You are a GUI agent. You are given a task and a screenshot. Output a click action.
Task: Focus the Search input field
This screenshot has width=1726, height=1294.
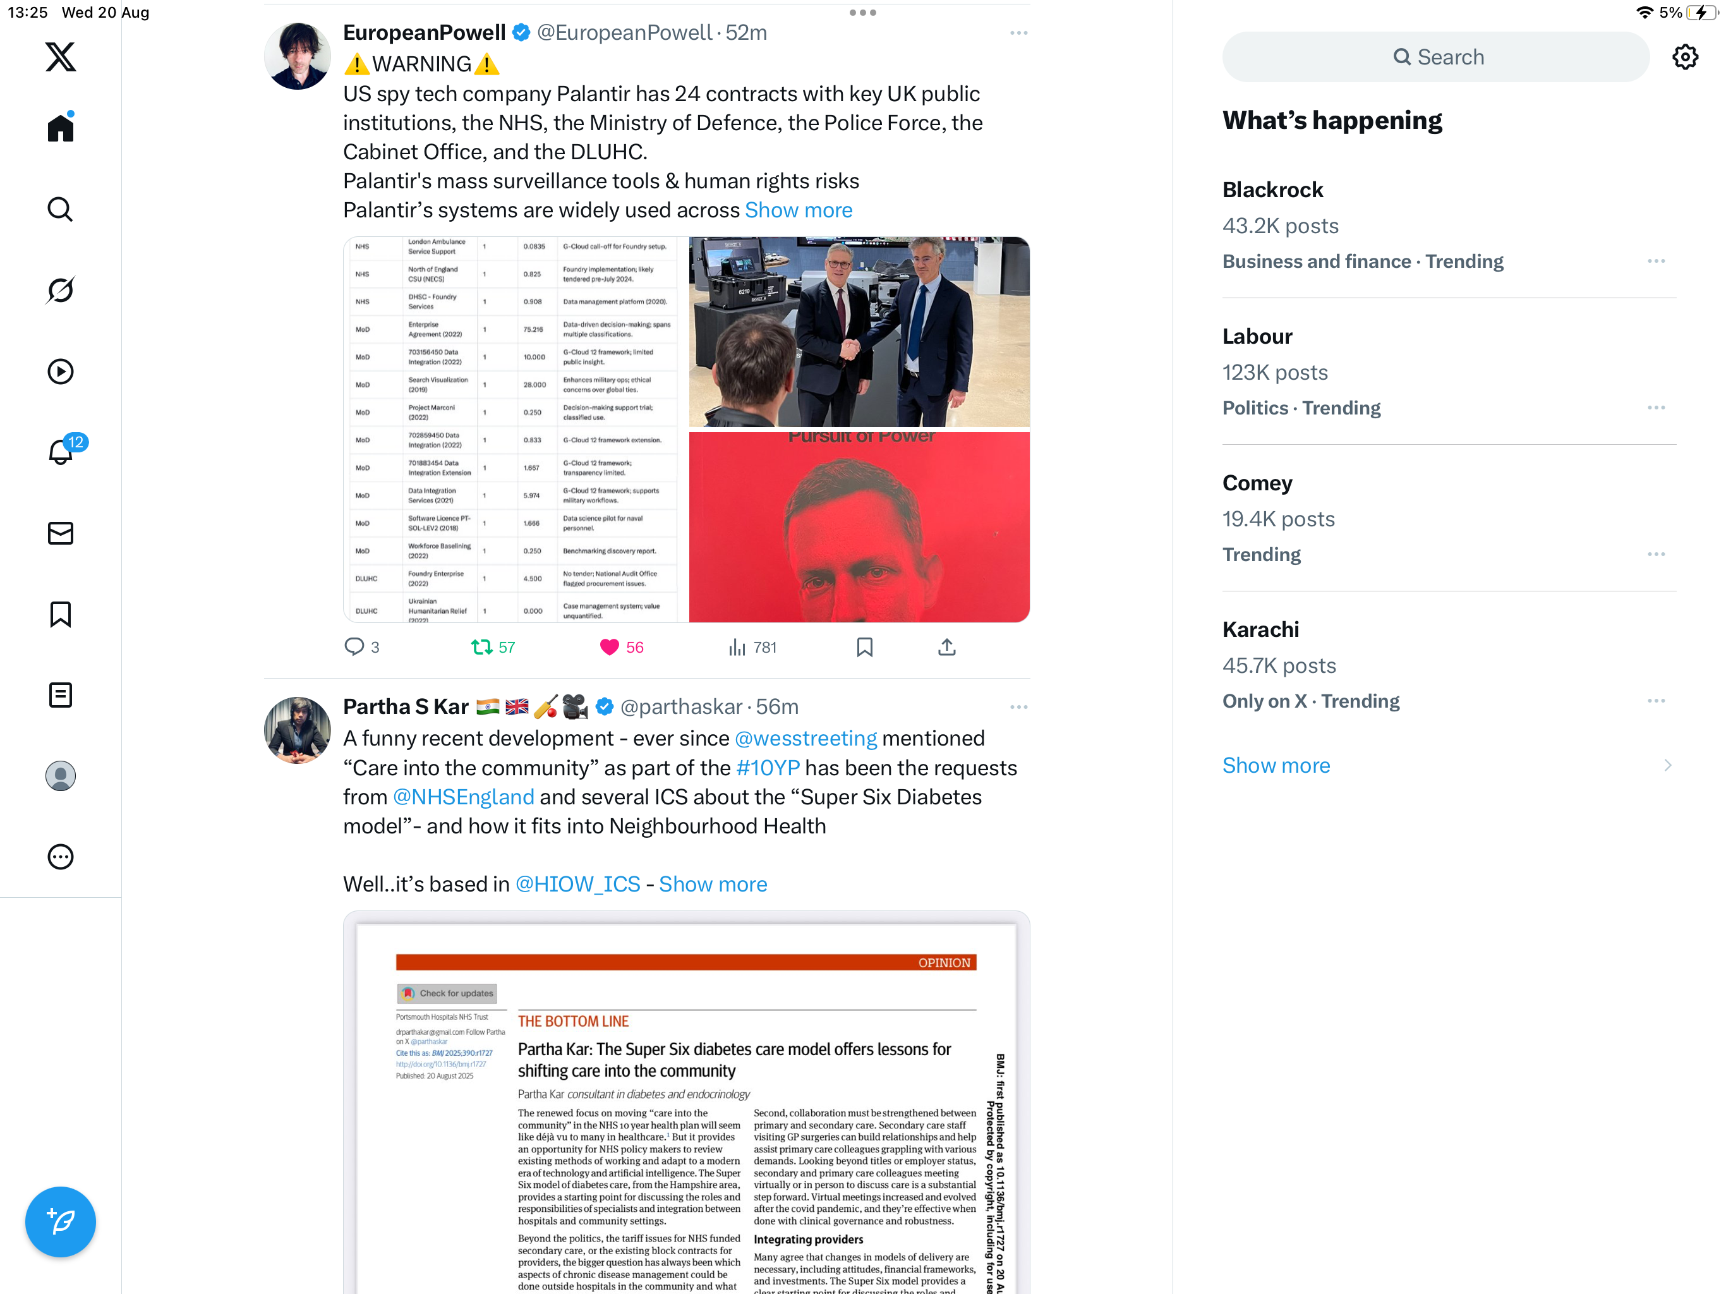click(x=1436, y=57)
